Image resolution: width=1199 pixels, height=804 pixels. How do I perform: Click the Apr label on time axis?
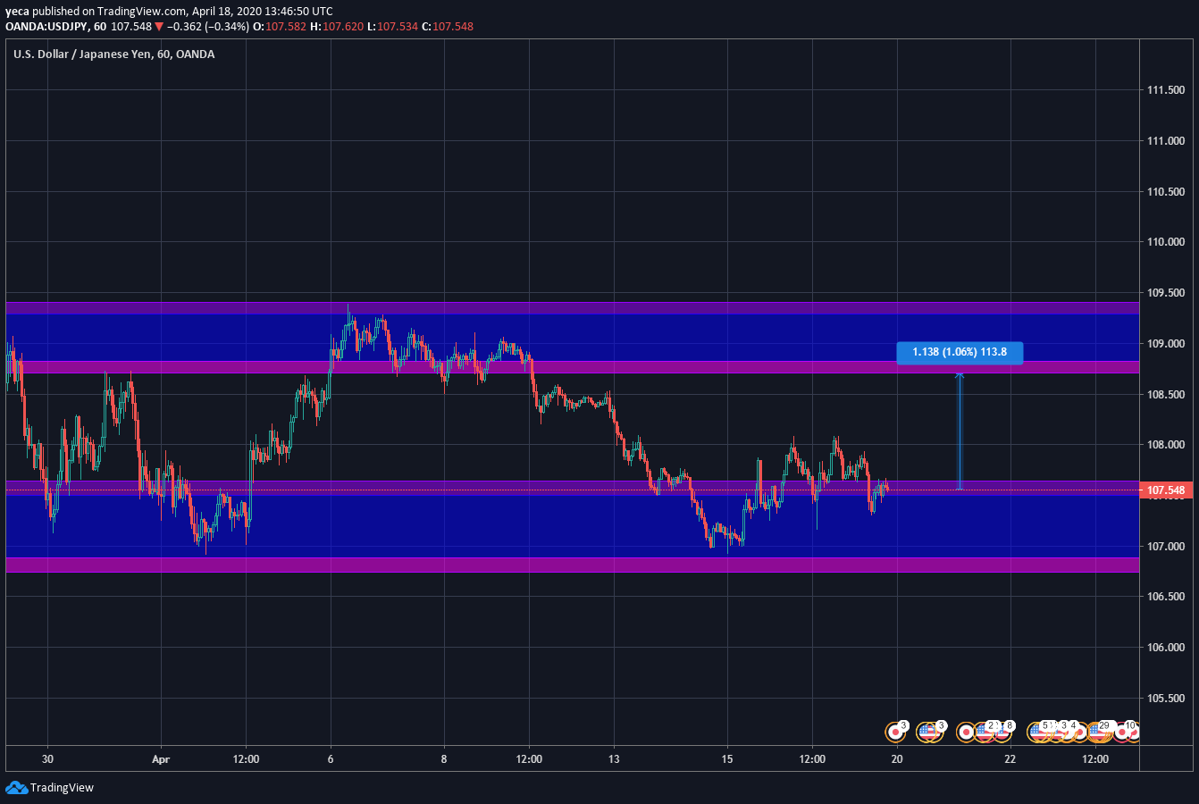pyautogui.click(x=161, y=759)
